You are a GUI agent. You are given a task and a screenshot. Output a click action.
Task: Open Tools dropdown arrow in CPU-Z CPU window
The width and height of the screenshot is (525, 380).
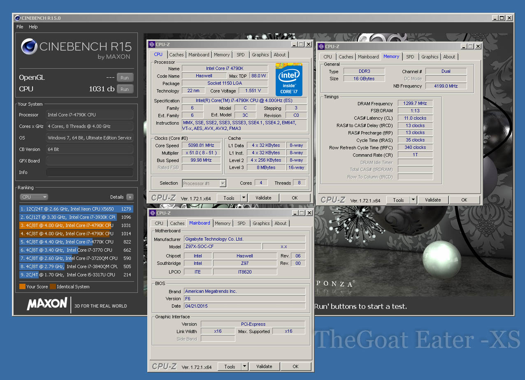point(244,198)
